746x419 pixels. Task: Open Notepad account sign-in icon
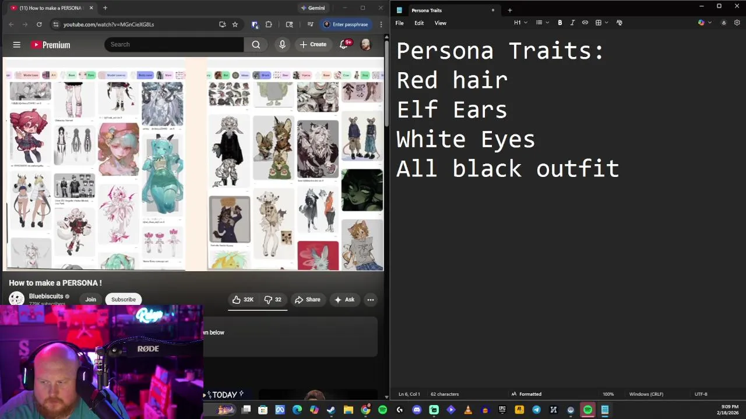(x=724, y=23)
